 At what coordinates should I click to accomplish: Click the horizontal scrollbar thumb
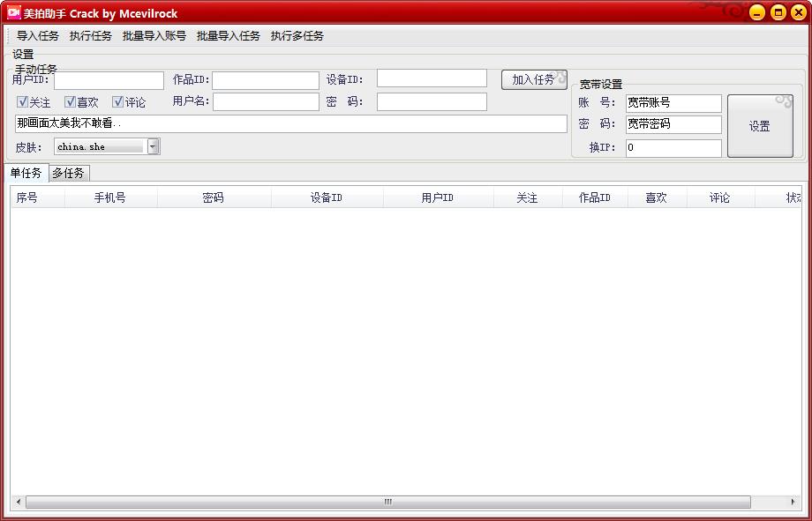(x=387, y=502)
